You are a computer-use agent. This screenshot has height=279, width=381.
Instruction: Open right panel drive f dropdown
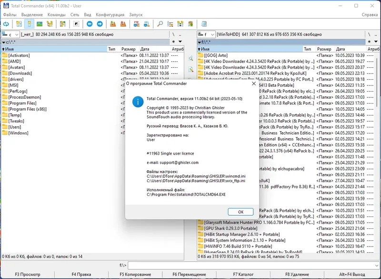206,34
